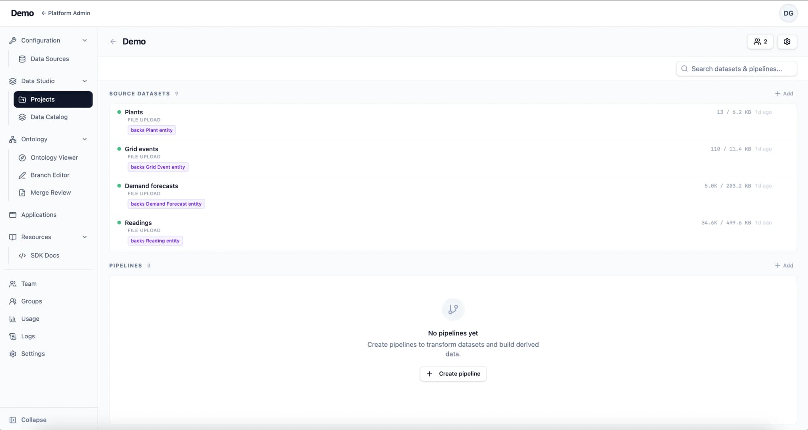
Task: Open the Applications section
Action: click(39, 214)
